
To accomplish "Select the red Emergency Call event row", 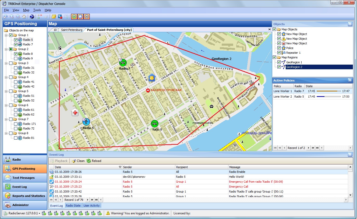I will [x=198, y=187].
